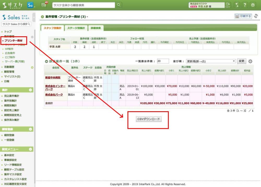261x187 pixels.
Task: Open 顧客管理 in sidebar
Action: (9, 72)
